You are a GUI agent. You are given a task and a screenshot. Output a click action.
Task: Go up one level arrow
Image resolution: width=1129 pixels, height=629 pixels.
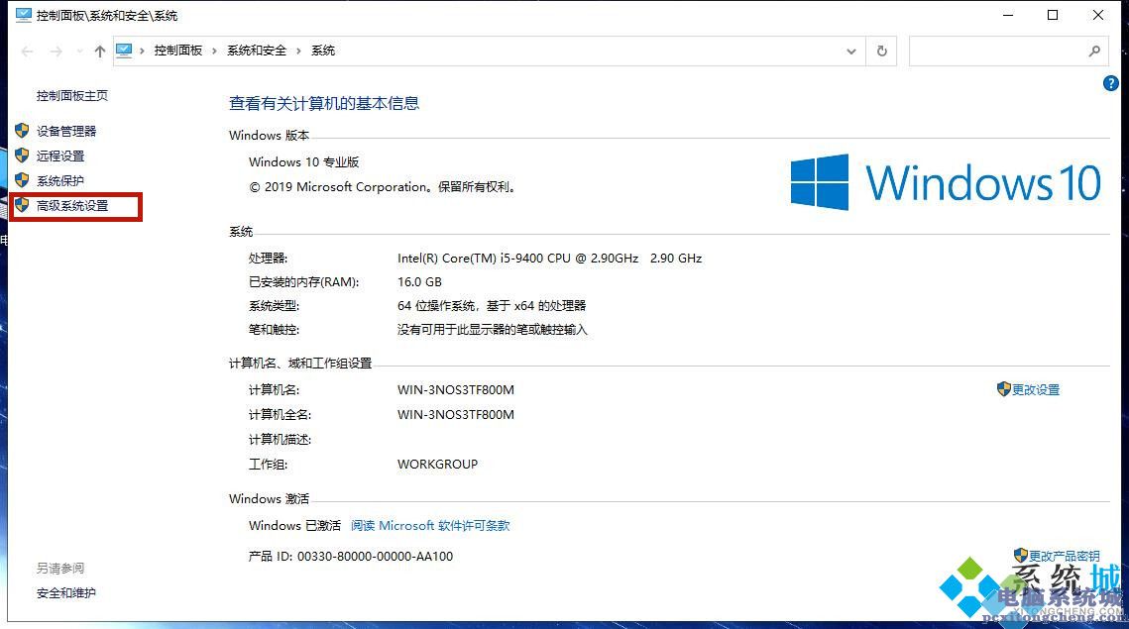(x=100, y=52)
